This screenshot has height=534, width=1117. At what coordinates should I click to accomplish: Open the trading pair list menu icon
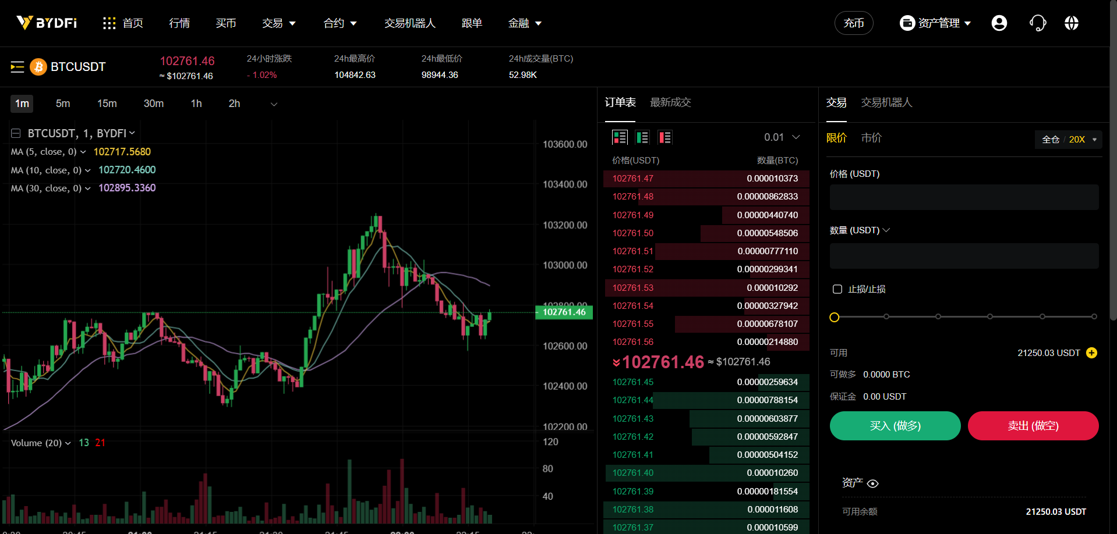pos(17,67)
